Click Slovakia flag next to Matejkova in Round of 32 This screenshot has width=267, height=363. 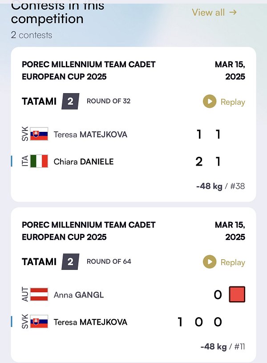pos(39,134)
